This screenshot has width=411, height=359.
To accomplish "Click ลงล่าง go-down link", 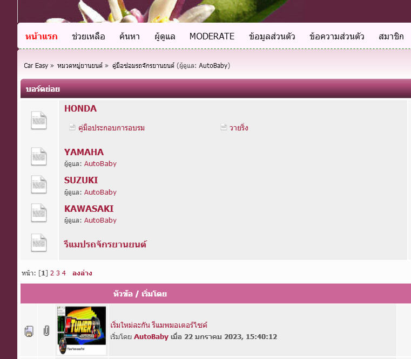I will coord(82,273).
